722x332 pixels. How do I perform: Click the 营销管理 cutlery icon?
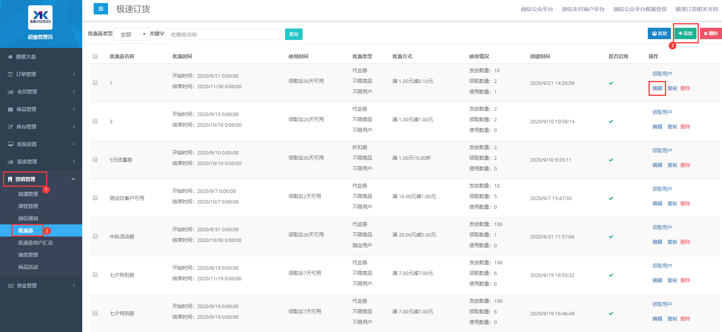pos(10,179)
